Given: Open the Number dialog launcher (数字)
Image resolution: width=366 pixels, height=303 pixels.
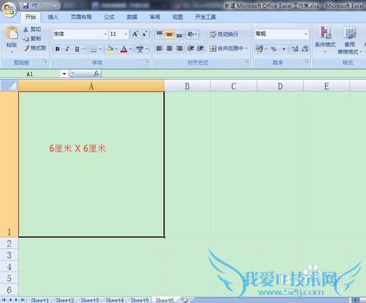Looking at the screenshot, I should pyautogui.click(x=307, y=61).
